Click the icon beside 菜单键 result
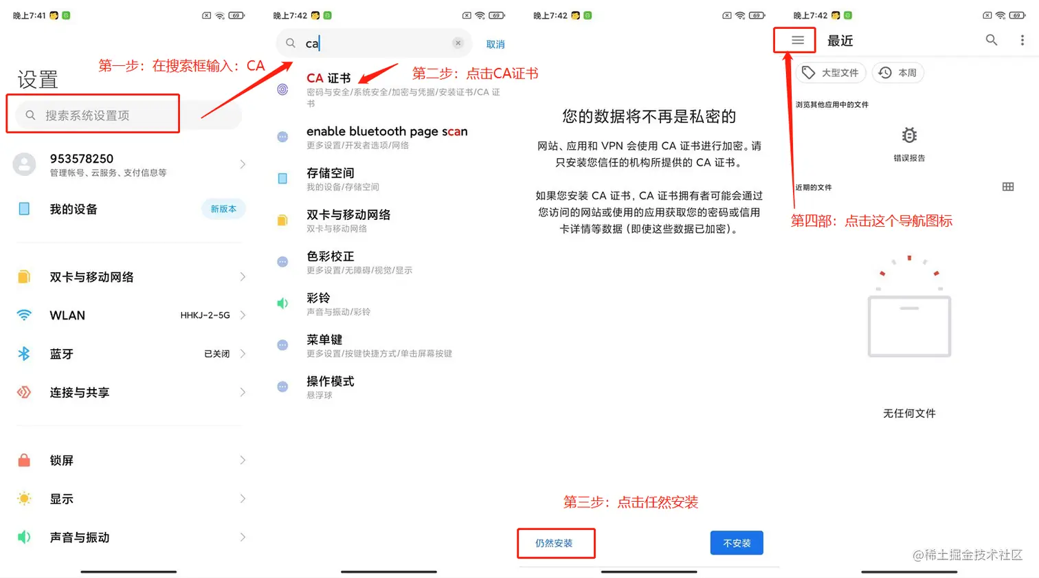Image resolution: width=1039 pixels, height=578 pixels. [x=282, y=345]
